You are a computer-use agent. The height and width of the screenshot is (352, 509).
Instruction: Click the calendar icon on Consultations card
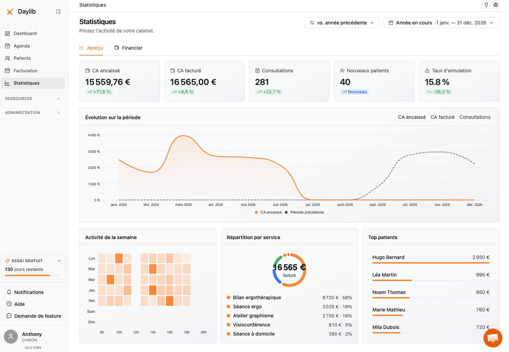[257, 71]
